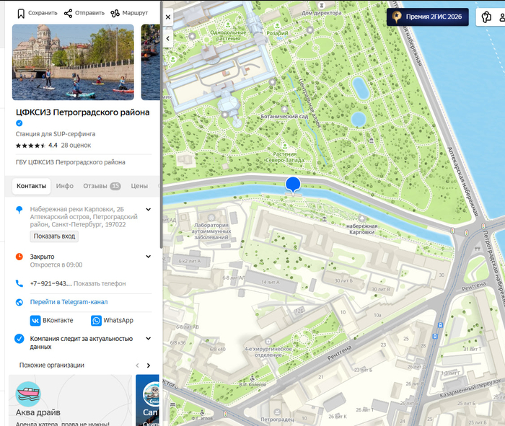
Task: Click Станция для SUP-серфинга category text
Action: (56, 134)
